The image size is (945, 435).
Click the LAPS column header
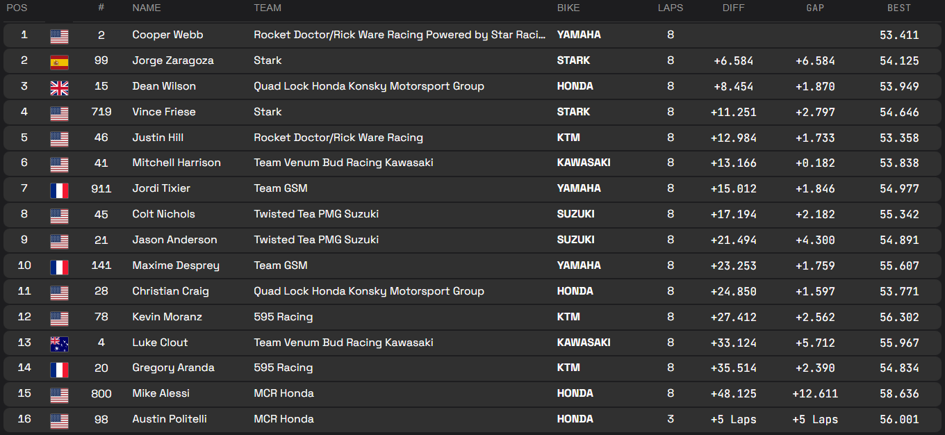(671, 8)
